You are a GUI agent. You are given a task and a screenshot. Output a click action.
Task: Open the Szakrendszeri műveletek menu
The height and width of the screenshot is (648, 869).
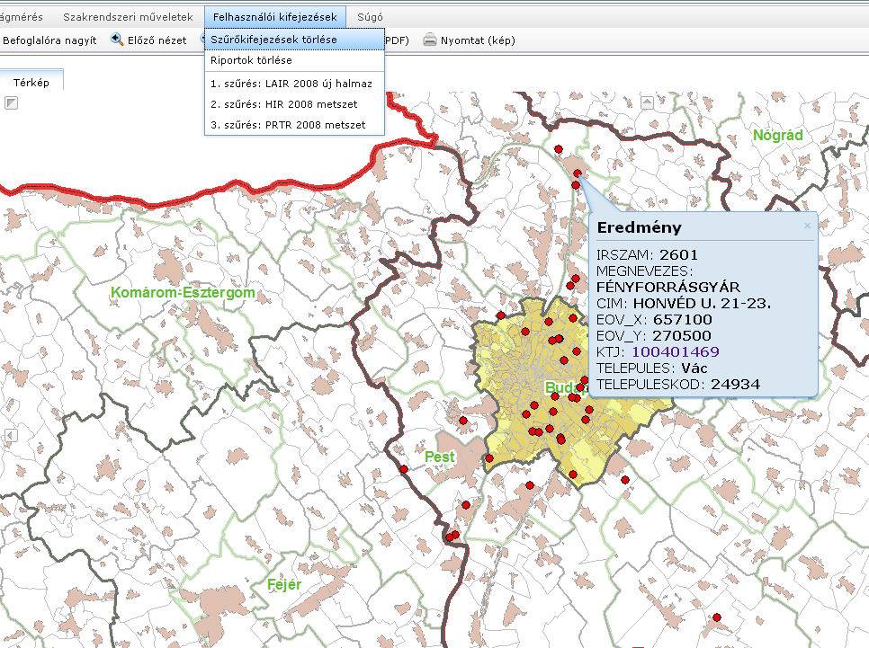[128, 17]
